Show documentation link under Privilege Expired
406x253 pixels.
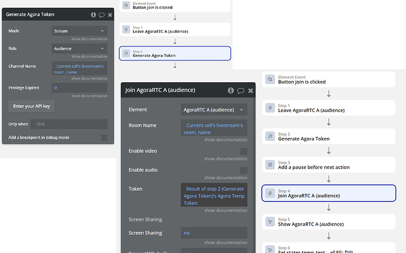(x=89, y=96)
